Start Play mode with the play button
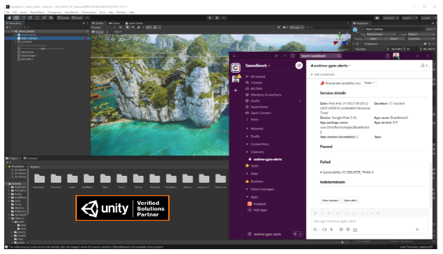The height and width of the screenshot is (254, 443). [210, 18]
